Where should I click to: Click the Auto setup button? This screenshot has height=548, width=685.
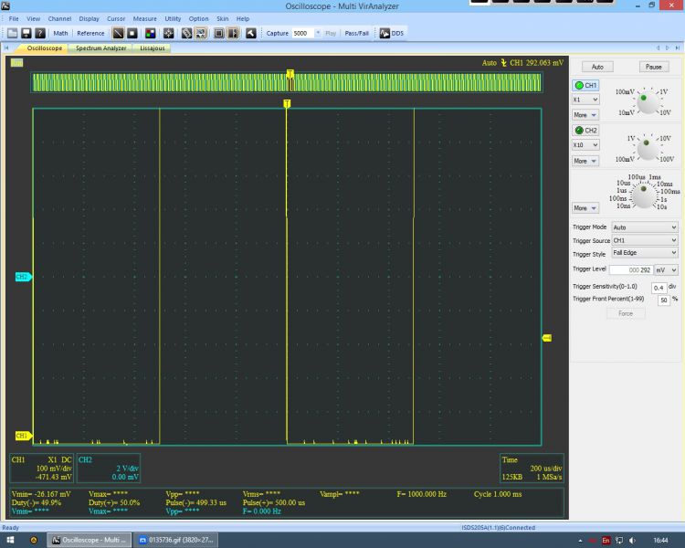pos(597,67)
